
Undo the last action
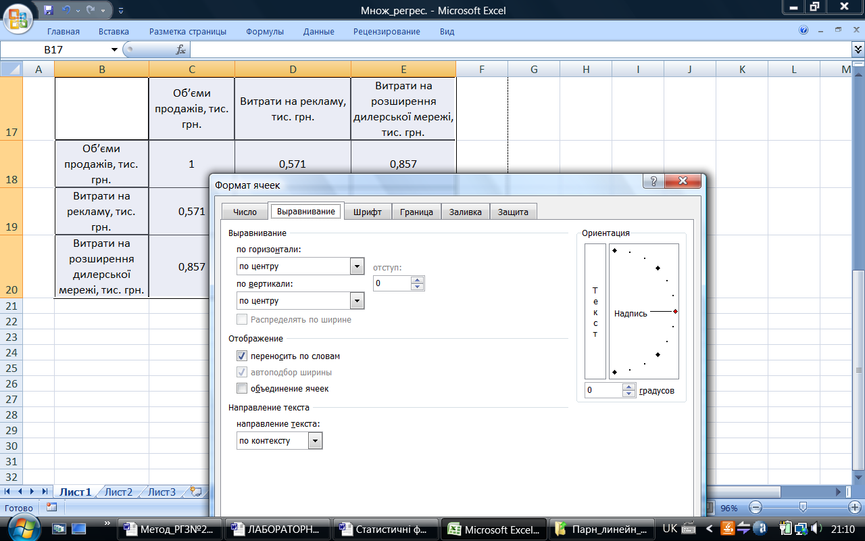66,10
